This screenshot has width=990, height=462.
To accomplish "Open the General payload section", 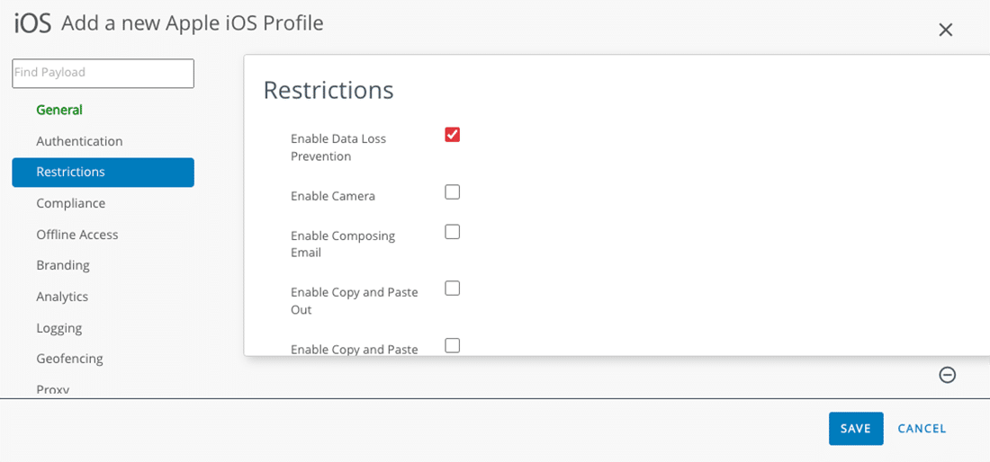I will (x=59, y=110).
